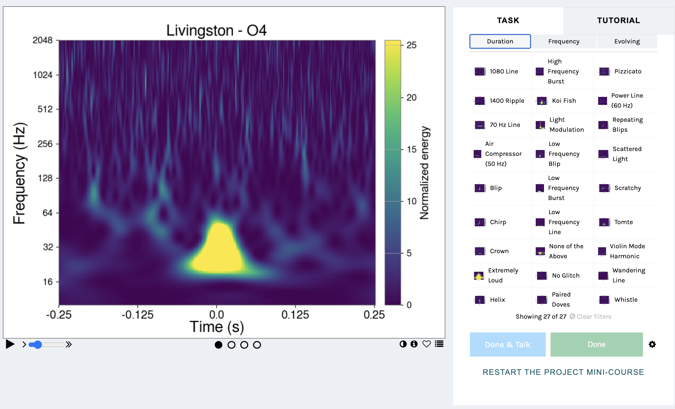Viewport: 675px width, 409px height.
Task: Open the settings gear next to Done
Action: [x=652, y=344]
